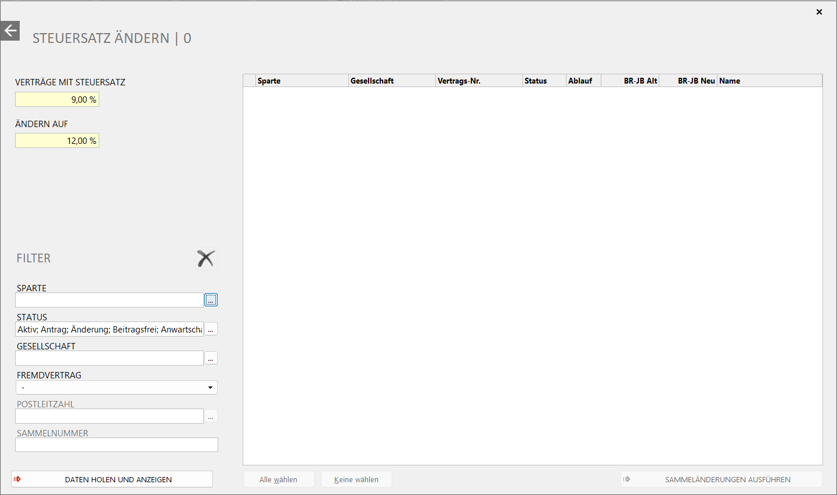Close the window with the X
The image size is (837, 495).
pyautogui.click(x=819, y=12)
